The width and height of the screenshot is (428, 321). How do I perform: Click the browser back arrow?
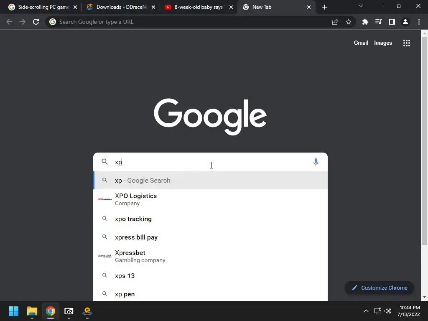pyautogui.click(x=9, y=22)
